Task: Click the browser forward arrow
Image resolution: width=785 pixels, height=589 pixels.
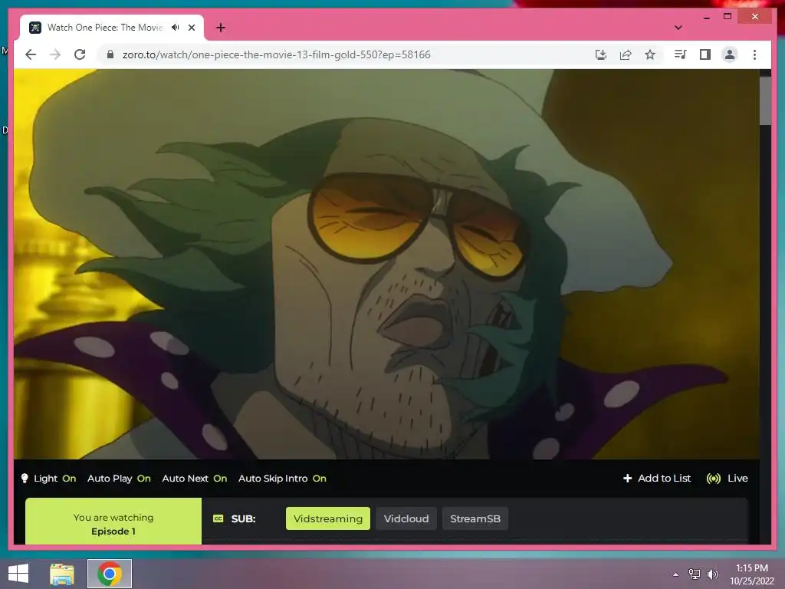Action: 55,54
